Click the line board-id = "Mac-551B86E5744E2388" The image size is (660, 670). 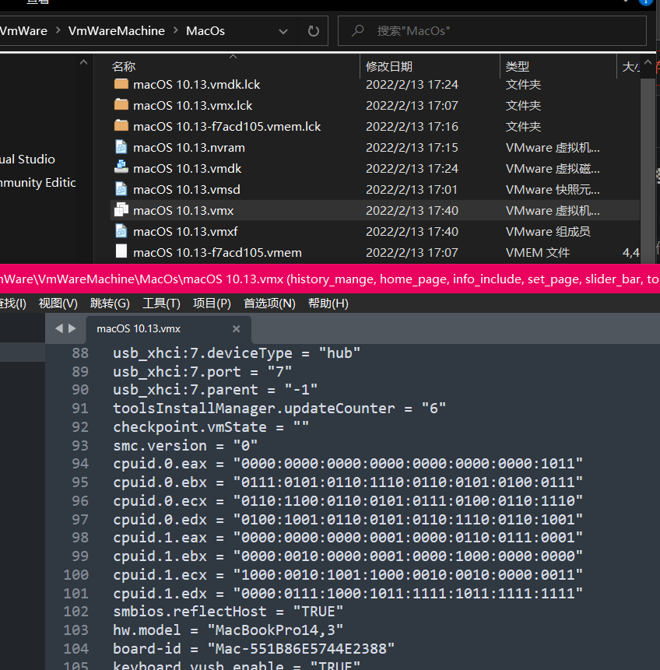(254, 649)
